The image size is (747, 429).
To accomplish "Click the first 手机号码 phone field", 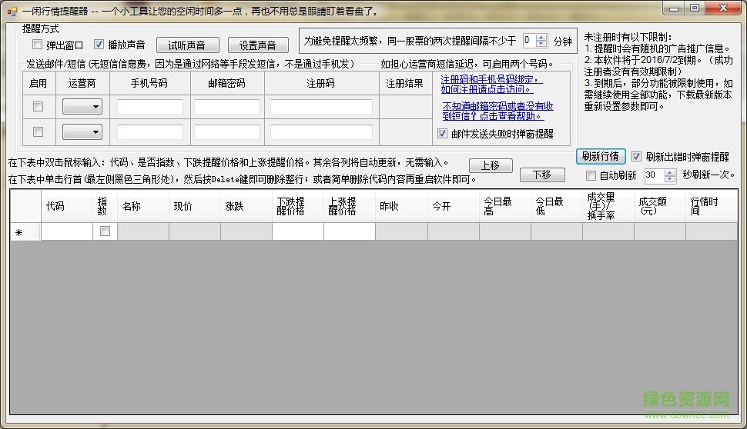I will (x=149, y=107).
